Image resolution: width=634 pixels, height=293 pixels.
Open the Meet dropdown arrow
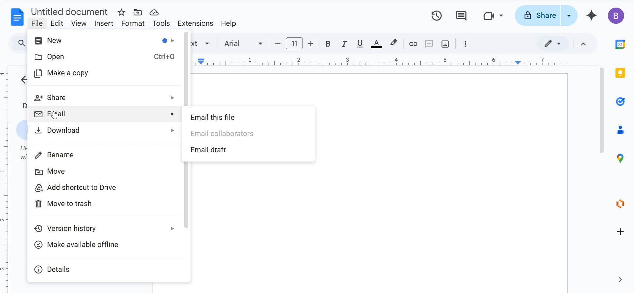tap(501, 16)
